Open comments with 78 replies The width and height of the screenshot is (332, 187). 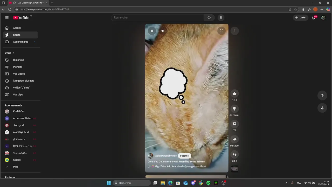tap(235, 124)
